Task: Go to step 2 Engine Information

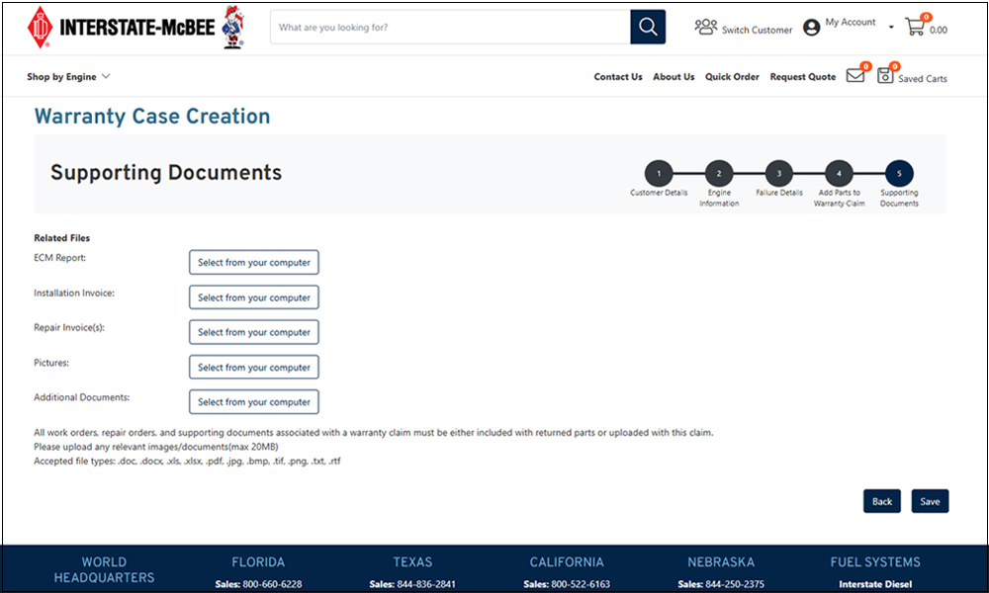Action: click(x=719, y=173)
